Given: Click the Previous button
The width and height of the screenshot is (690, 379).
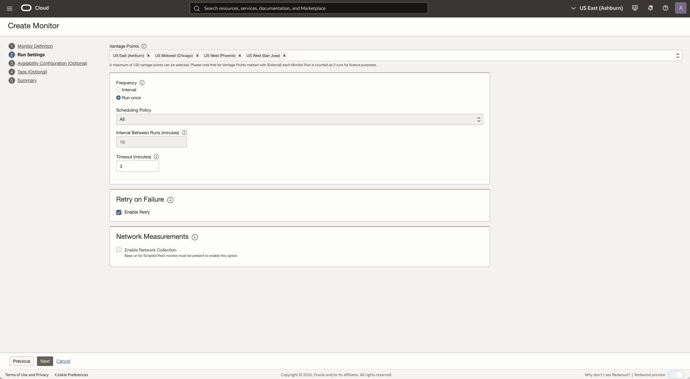Looking at the screenshot, I should [22, 361].
